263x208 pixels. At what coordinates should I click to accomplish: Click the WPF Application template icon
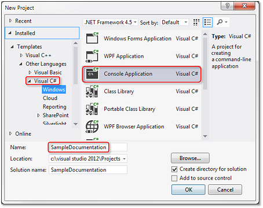[92, 56]
